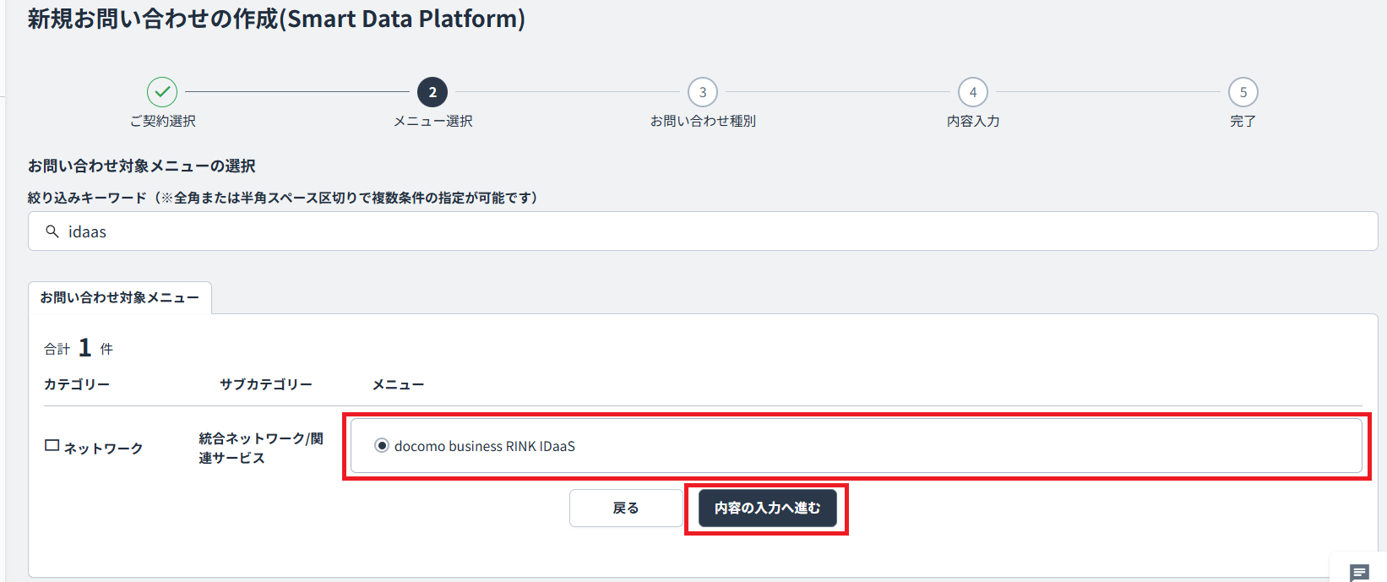Toggle the ネットワーク category checkbox
1387x582 pixels.
pos(52,446)
